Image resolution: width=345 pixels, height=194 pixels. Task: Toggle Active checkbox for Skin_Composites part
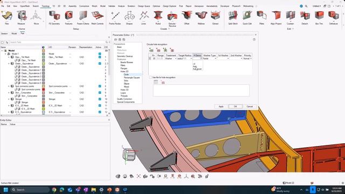click(x=100, y=93)
